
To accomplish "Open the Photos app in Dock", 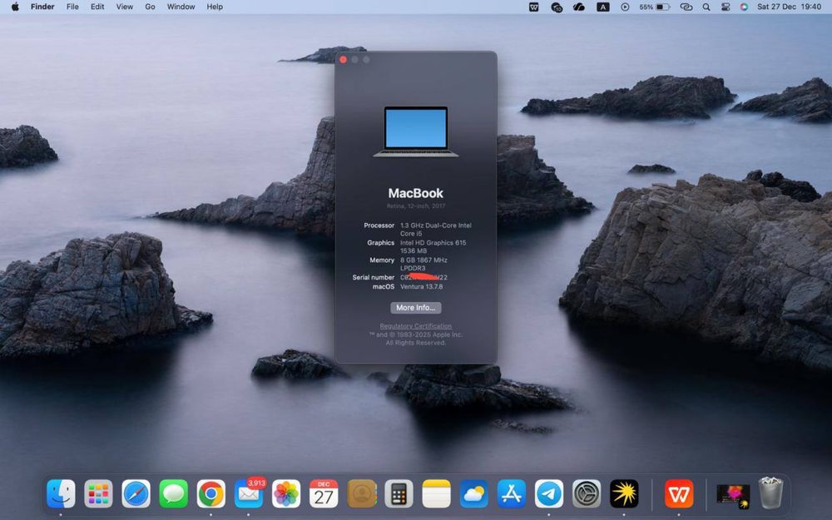I will [286, 493].
